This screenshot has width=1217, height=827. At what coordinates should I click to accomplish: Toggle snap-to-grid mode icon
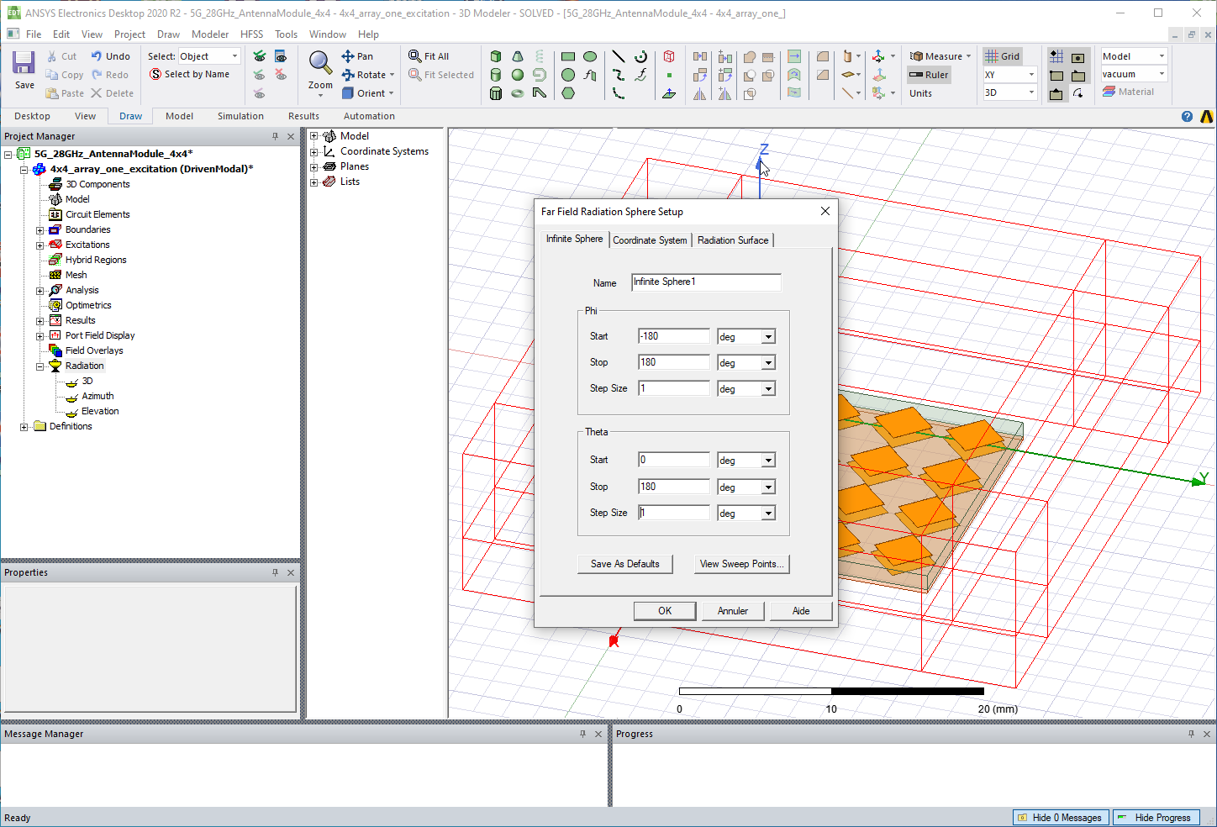click(1056, 56)
